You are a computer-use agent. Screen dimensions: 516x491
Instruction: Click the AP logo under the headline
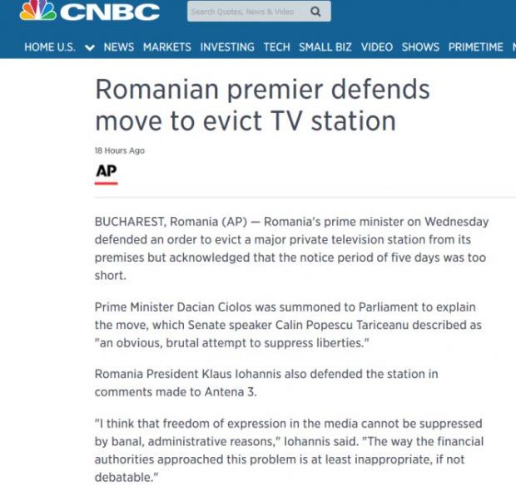(x=106, y=172)
